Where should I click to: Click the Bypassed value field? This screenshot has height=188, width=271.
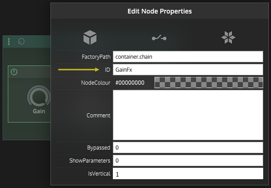188,147
